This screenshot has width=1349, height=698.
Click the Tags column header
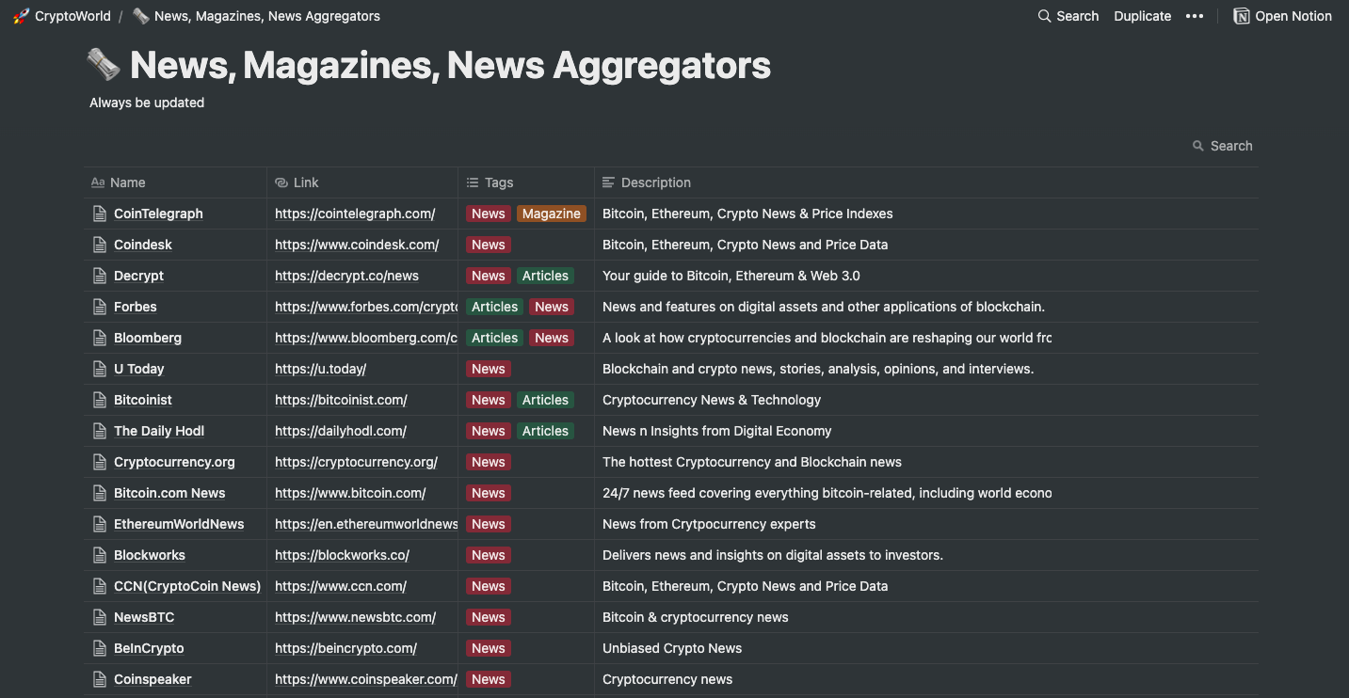click(x=526, y=182)
